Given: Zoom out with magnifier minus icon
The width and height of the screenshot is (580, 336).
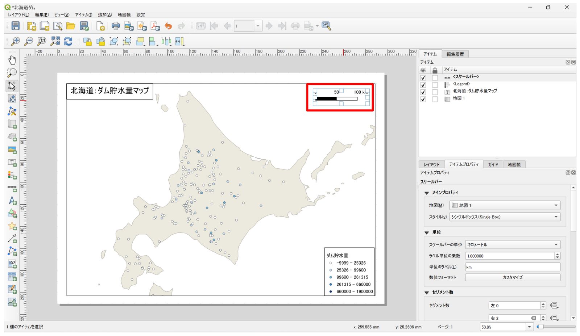Looking at the screenshot, I should 28,41.
